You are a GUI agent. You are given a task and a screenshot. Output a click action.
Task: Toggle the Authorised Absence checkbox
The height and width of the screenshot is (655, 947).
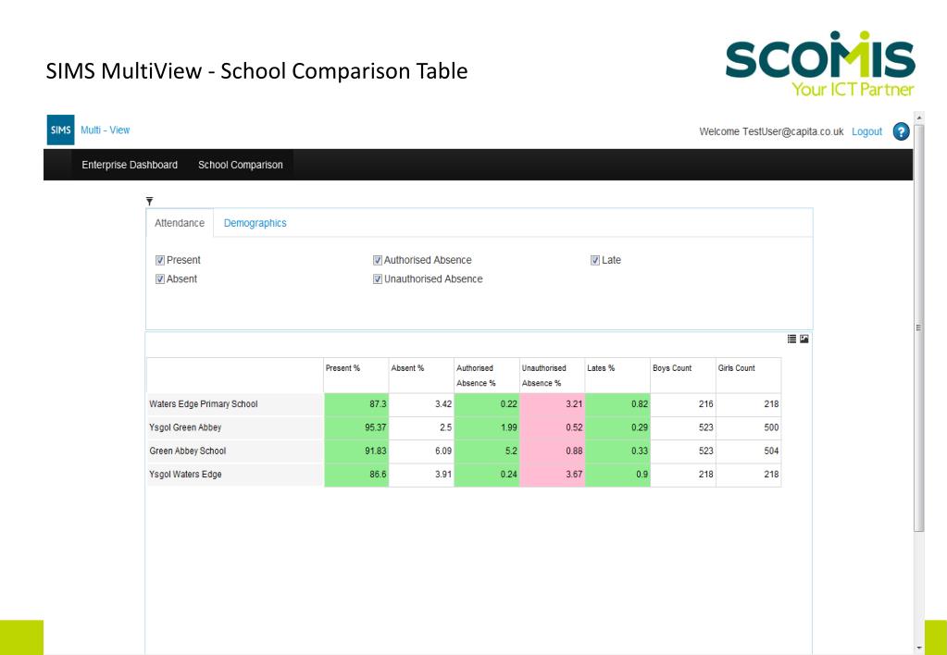(378, 260)
